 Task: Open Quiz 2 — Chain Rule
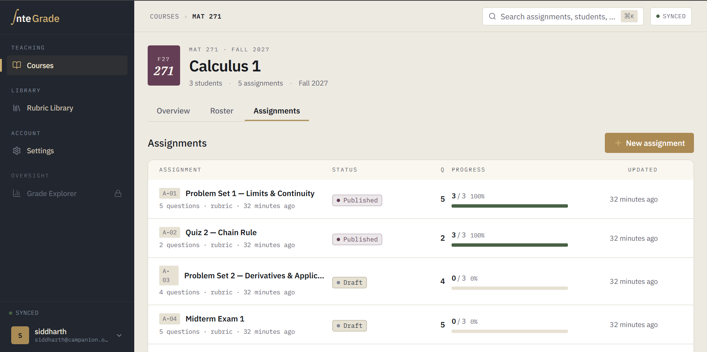(x=221, y=233)
